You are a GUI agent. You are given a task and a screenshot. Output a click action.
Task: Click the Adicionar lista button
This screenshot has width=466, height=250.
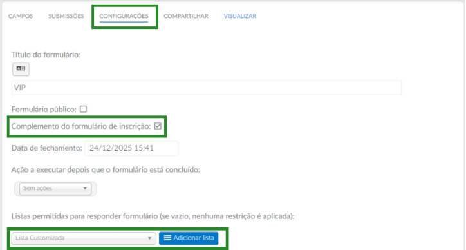point(189,238)
